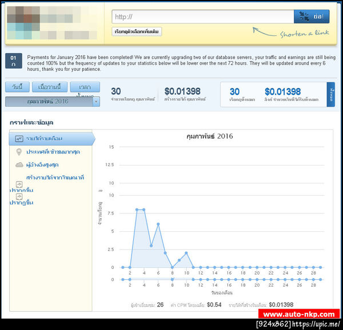The width and height of the screenshot is (343, 330).
Task: Click the lower small arrow-box icon in sidebar
Action: [x=19, y=197]
